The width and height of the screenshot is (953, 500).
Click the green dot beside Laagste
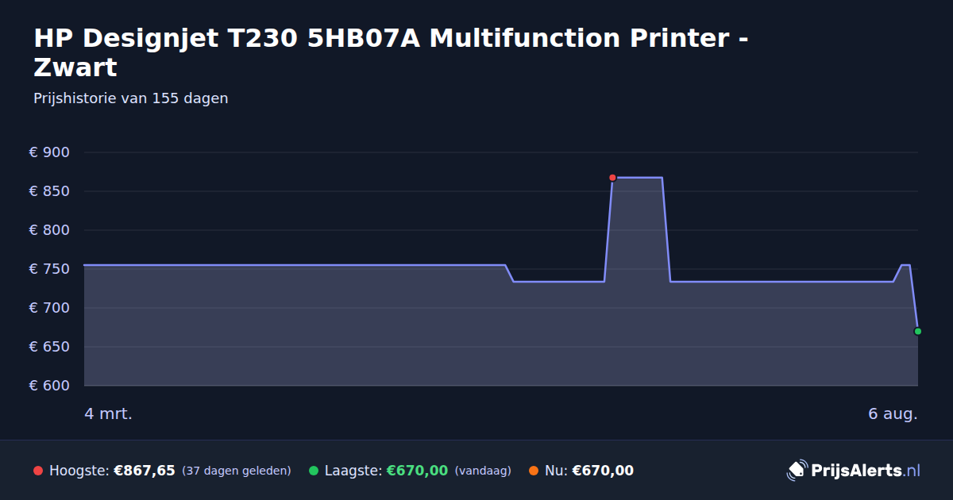314,471
